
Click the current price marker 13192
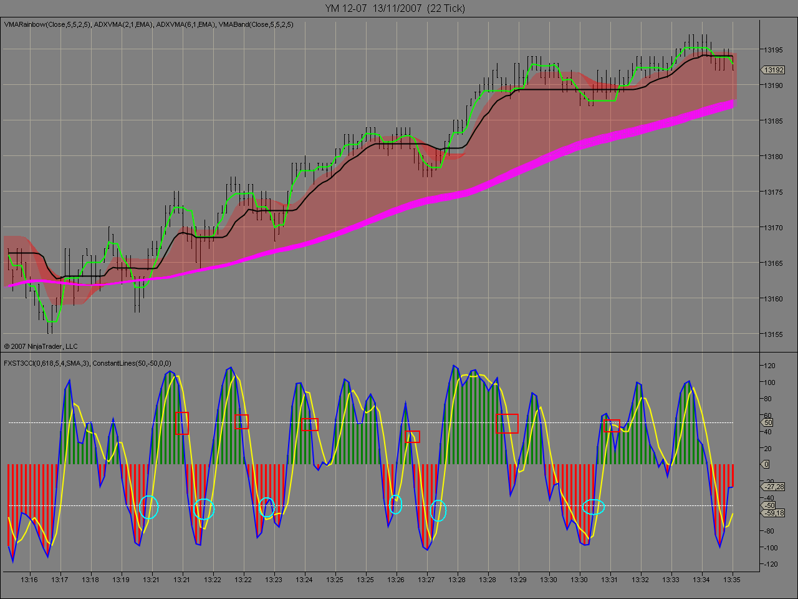773,70
